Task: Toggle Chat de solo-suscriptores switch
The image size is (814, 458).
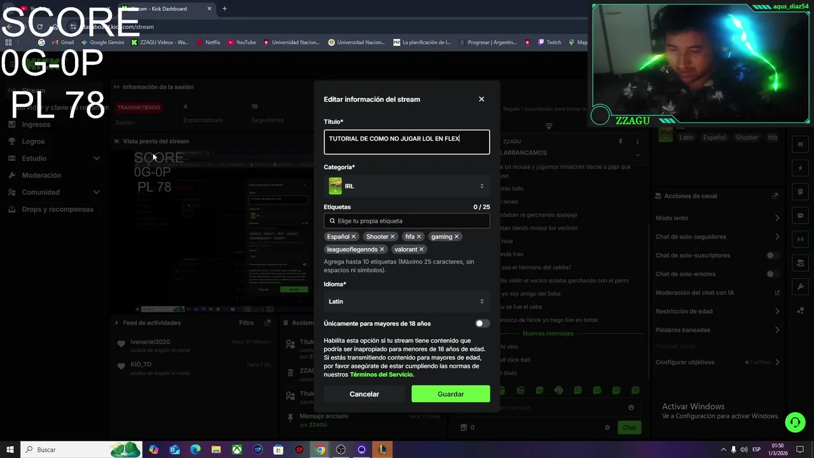Action: (x=773, y=256)
